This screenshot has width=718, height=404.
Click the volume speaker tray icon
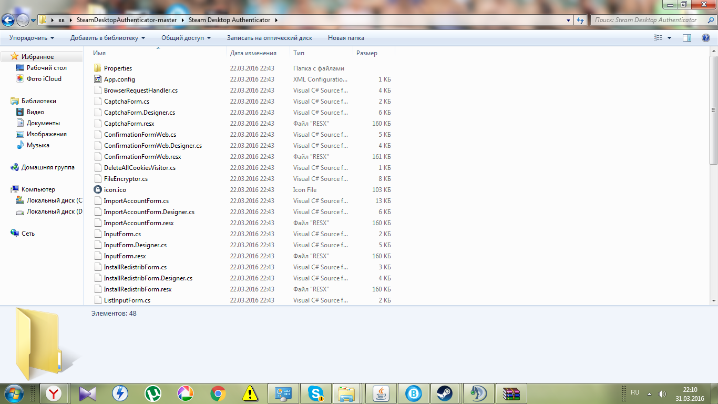(662, 393)
